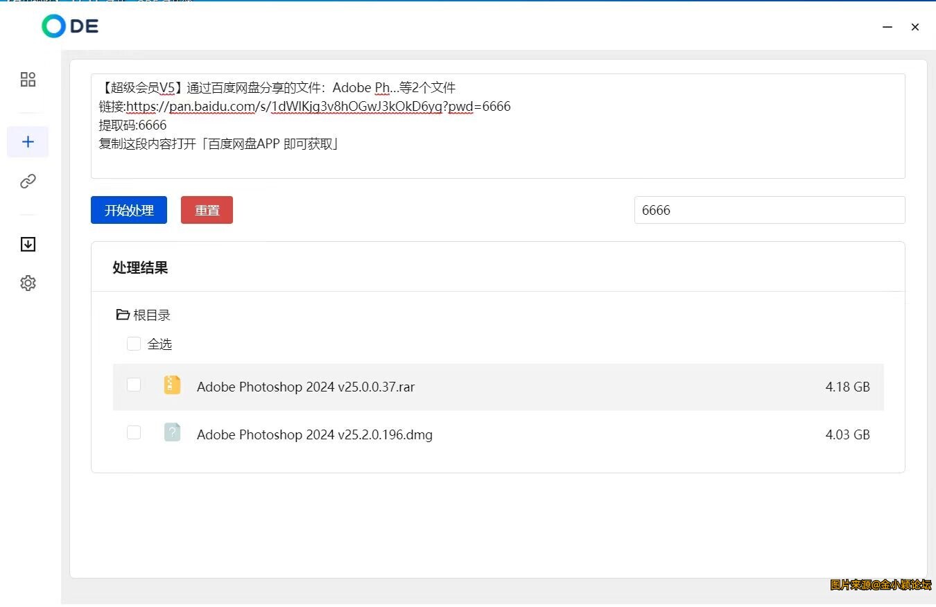The image size is (936, 607).
Task: Click the 处理结果 heading
Action: point(140,267)
